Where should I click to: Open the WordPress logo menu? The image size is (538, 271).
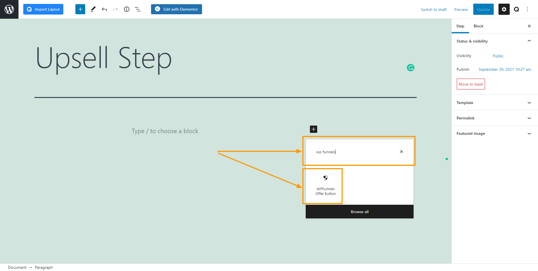click(9, 9)
